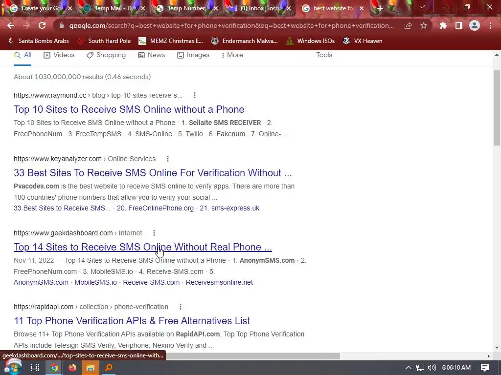The width and height of the screenshot is (501, 375).
Task: Open '21. sms-express.uk' sitelink
Action: tap(229, 208)
